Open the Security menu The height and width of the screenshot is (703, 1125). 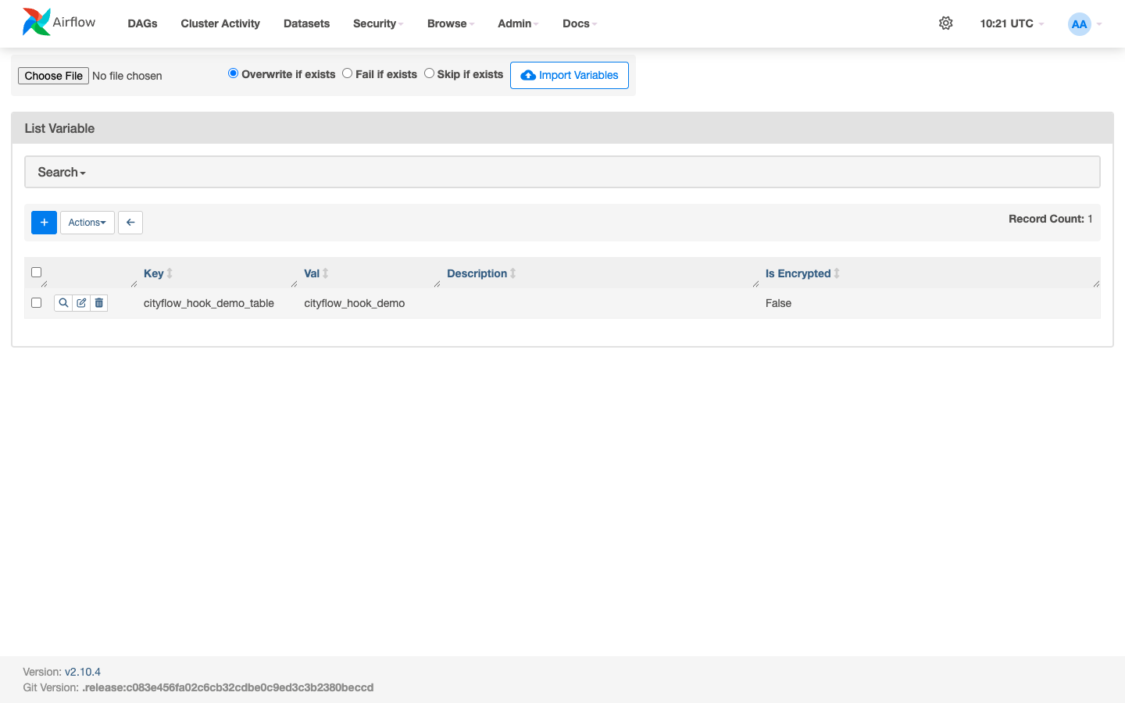(x=378, y=23)
